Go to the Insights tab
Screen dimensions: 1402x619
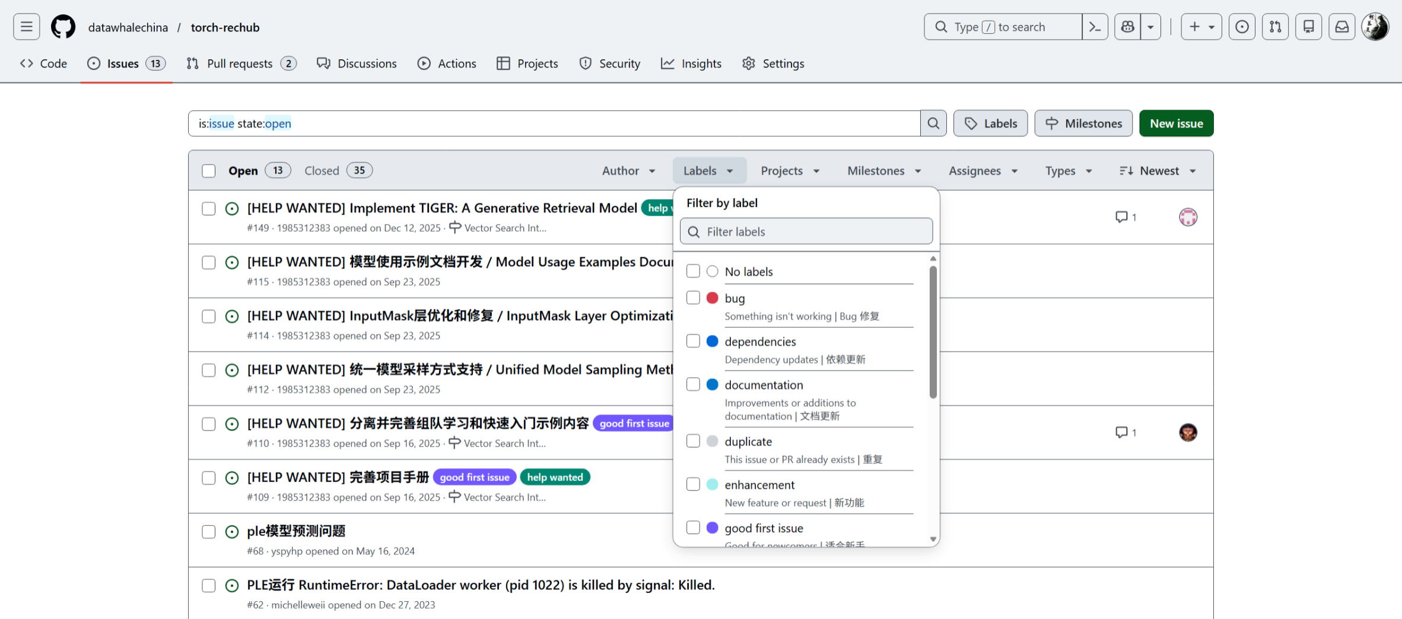click(691, 63)
